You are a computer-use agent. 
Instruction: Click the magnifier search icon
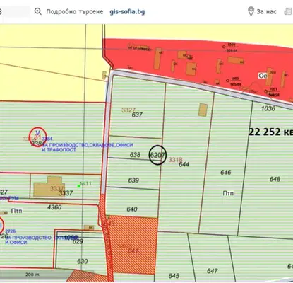coord(38,11)
